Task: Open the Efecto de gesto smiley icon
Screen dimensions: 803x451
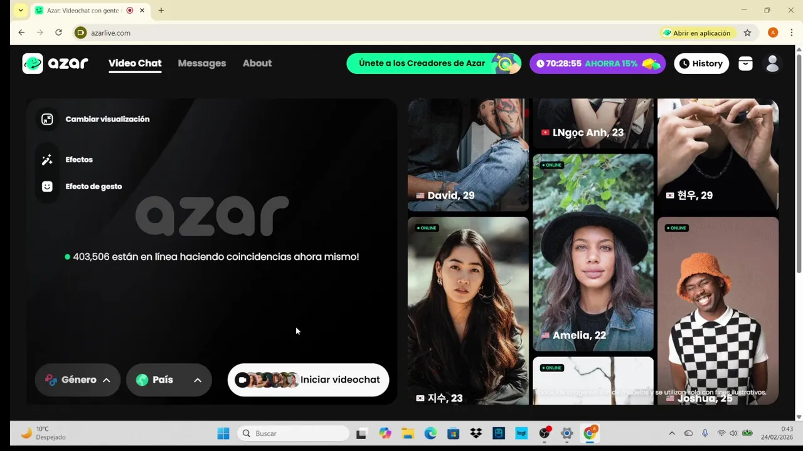Action: [47, 187]
